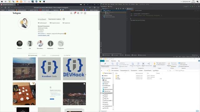Select the main.py editor tab in PyCharm
200x112 pixels.
(x=130, y=9)
